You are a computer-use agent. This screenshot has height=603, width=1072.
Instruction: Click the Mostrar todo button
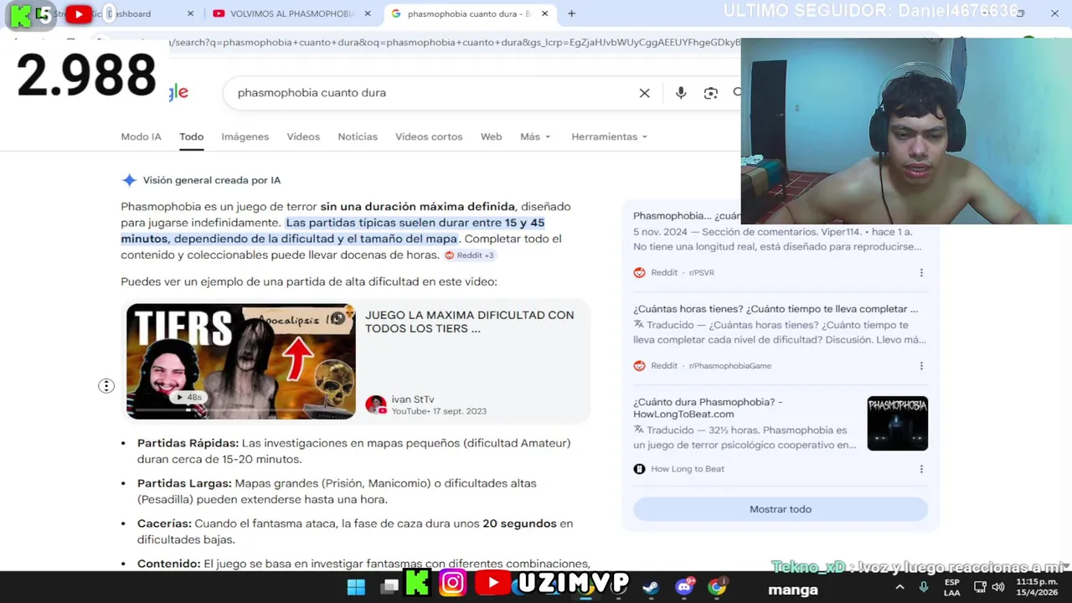[781, 509]
